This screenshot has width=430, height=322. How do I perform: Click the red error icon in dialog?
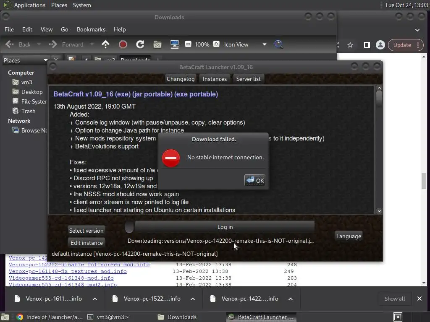(171, 158)
